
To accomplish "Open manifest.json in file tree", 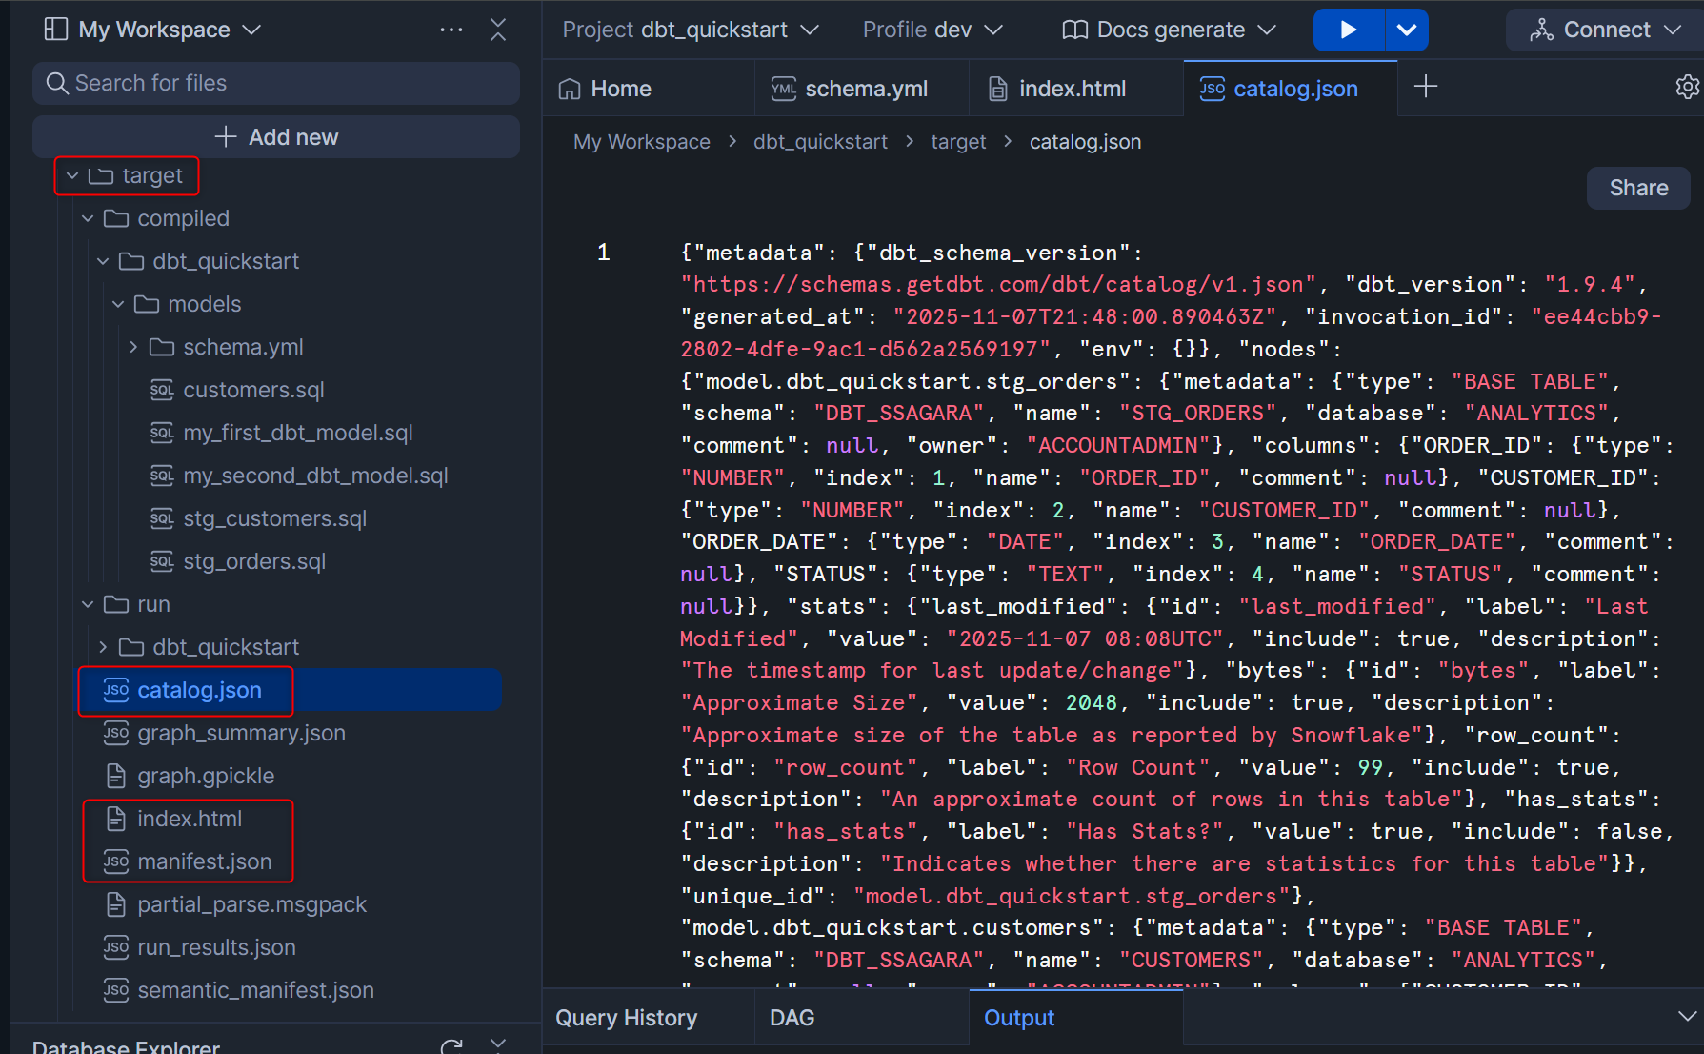I will point(204,861).
